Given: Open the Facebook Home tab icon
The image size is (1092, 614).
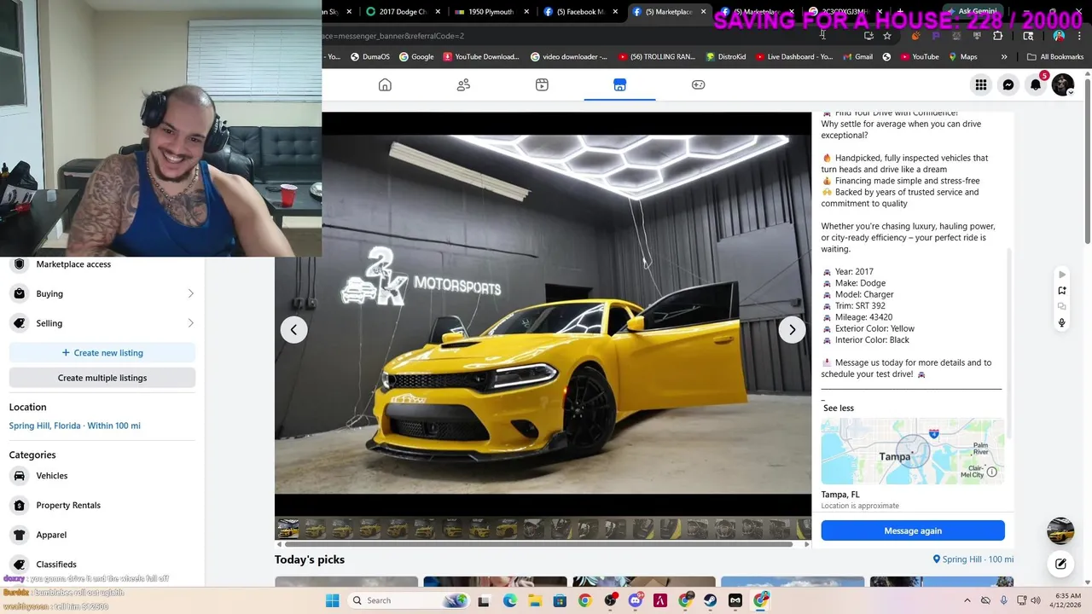Looking at the screenshot, I should pos(385,84).
